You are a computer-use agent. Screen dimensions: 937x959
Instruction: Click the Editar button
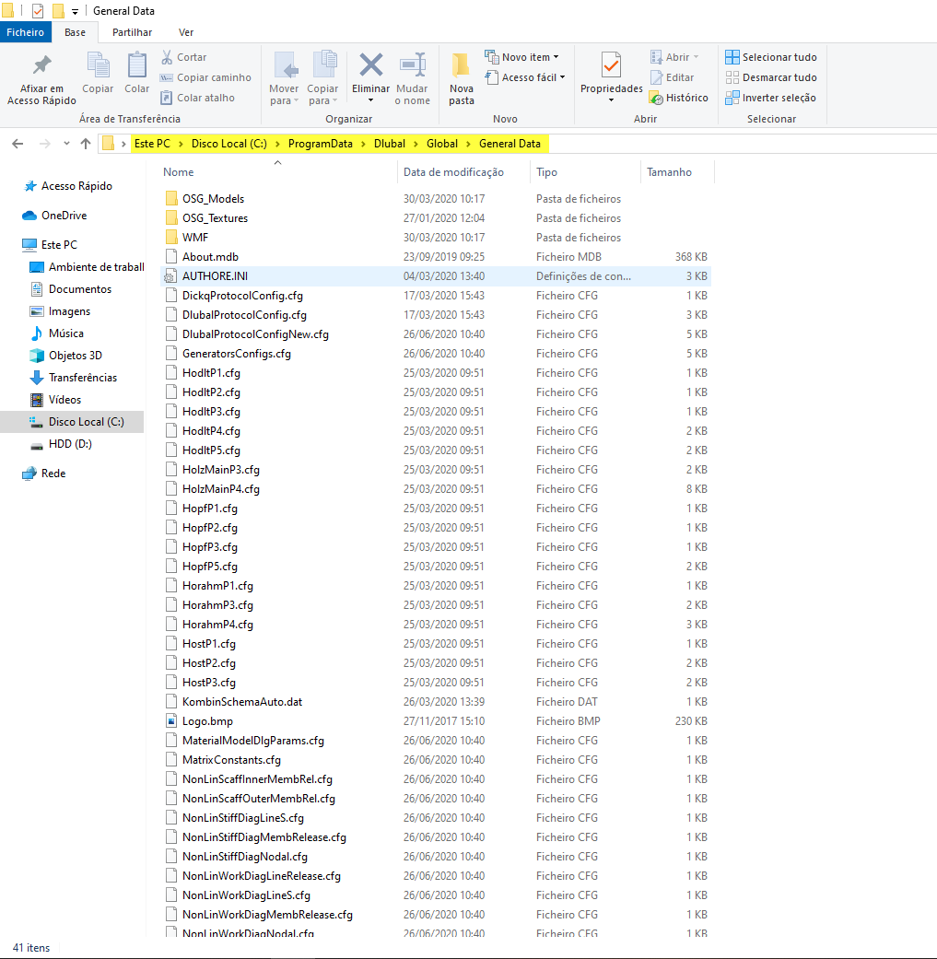678,77
